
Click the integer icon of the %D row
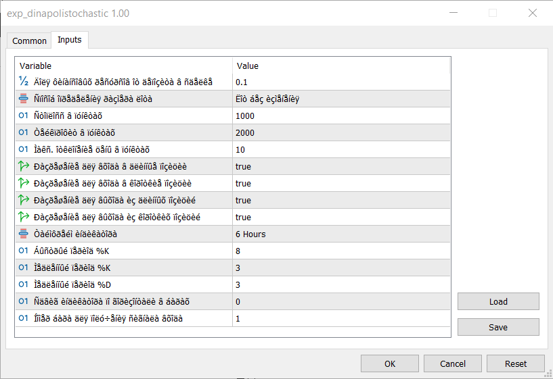(x=23, y=284)
